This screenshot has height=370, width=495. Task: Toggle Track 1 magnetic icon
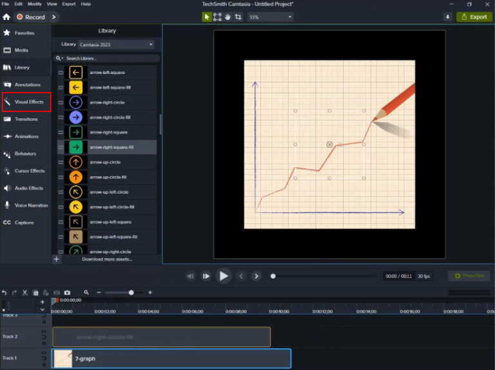[44, 358]
